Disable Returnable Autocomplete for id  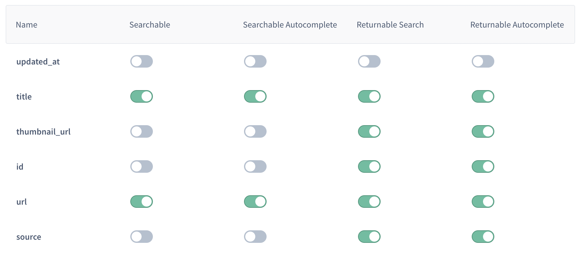click(483, 166)
